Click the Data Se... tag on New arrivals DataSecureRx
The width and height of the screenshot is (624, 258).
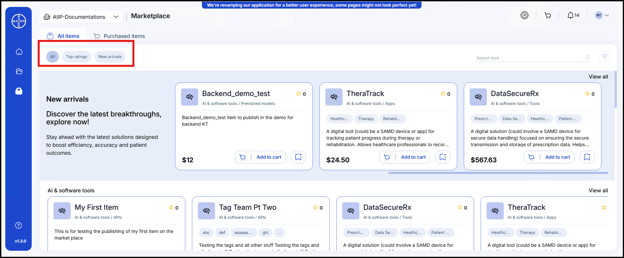[512, 119]
